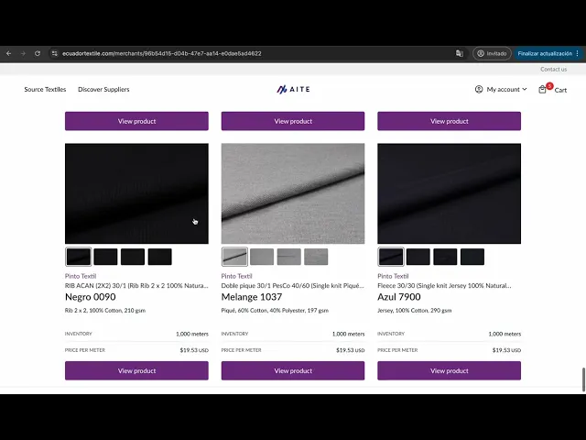
Task: Select first thumbnail under Negro 0090 image
Action: point(79,257)
